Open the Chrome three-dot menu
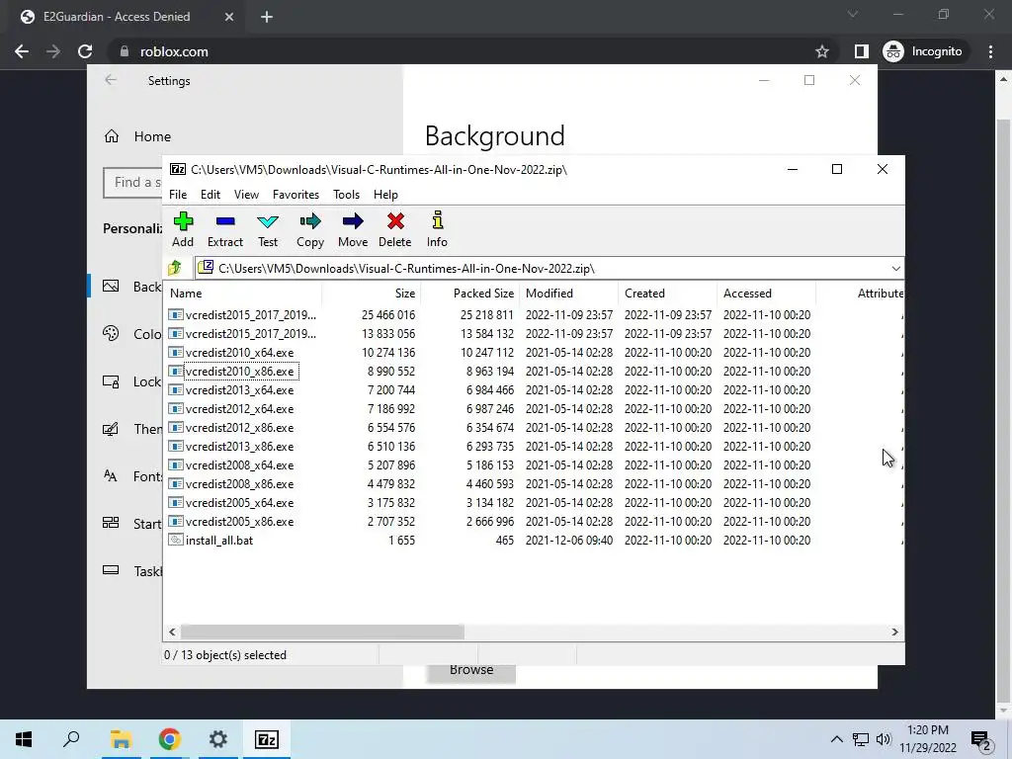The width and height of the screenshot is (1012, 759). (990, 51)
